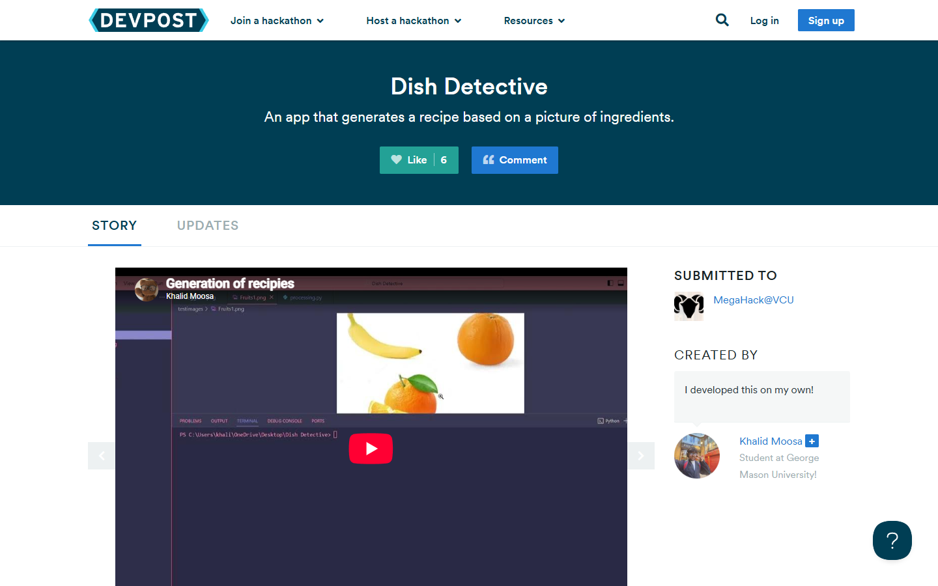Open the MegaHack@VCU hackathon link
This screenshot has height=586, width=938.
pos(754,300)
